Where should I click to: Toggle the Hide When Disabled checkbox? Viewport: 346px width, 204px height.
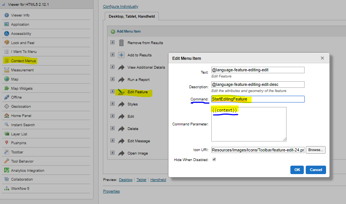pos(214,159)
